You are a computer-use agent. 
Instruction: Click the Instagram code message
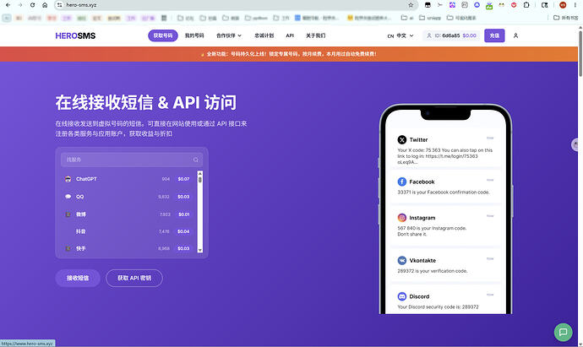(x=432, y=231)
